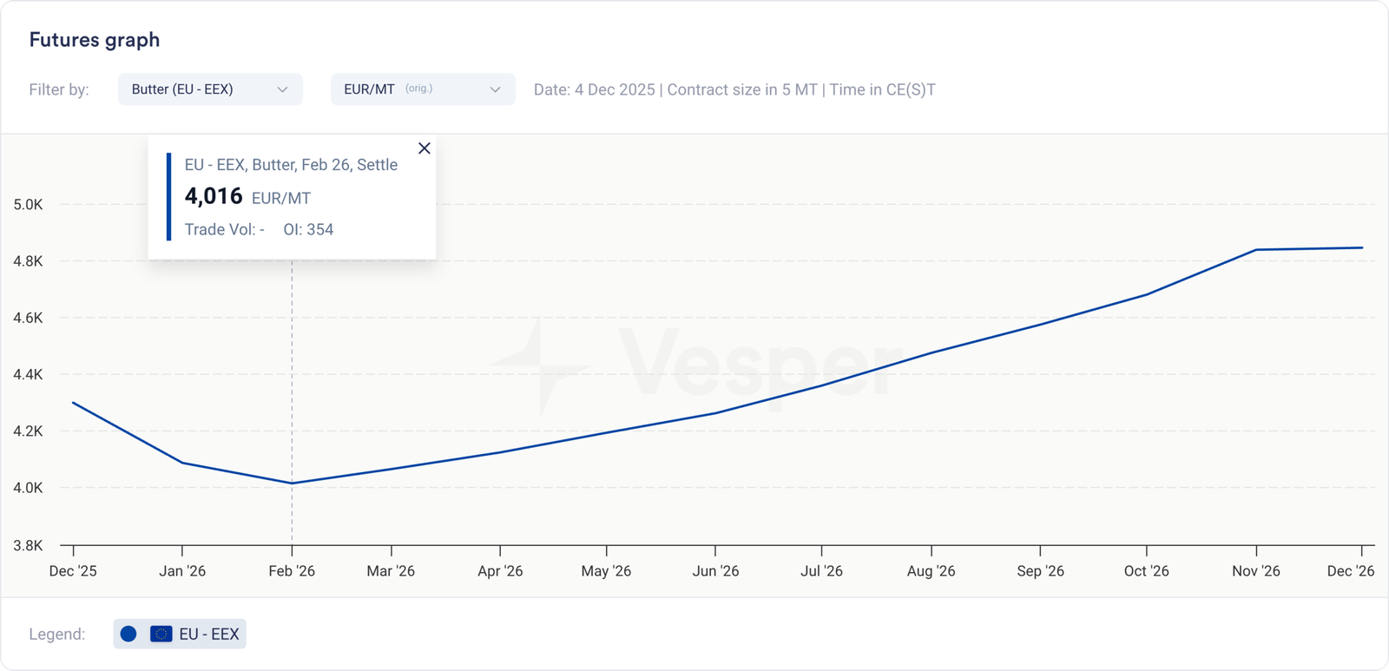Screen dimensions: 1389x671
Task: Select the Jan '26 data point
Action: pyautogui.click(x=182, y=463)
